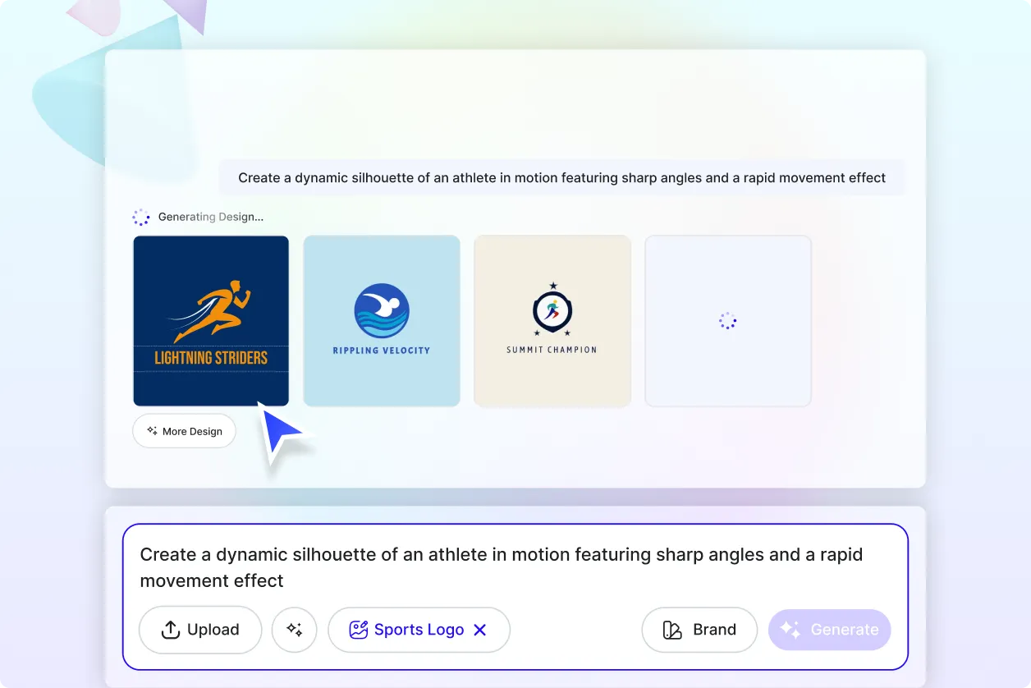Click the sparkles icon on Generate button

(790, 629)
